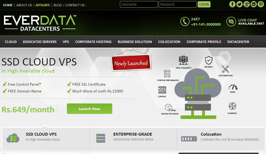Focus the Username input field
Image resolution: width=266 pixels, height=154 pixels.
point(139,4)
